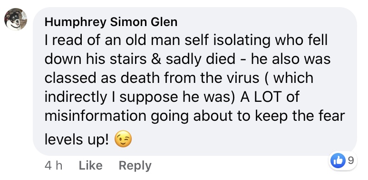Click the winking face emoji
The image size is (368, 180).
[x=123, y=140]
